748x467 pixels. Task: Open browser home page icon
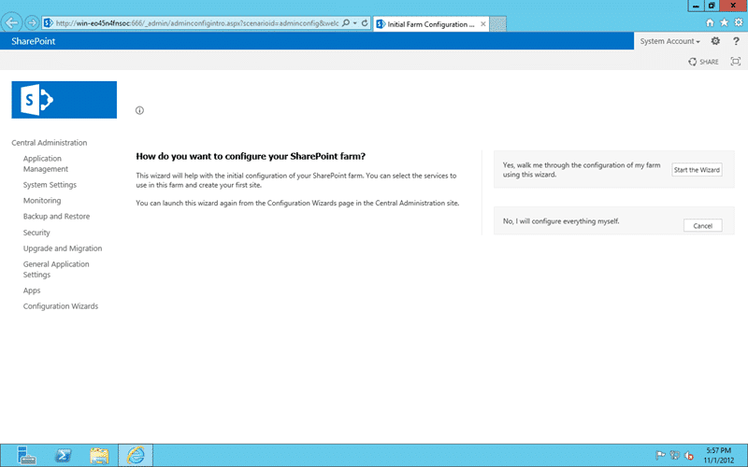(710, 22)
